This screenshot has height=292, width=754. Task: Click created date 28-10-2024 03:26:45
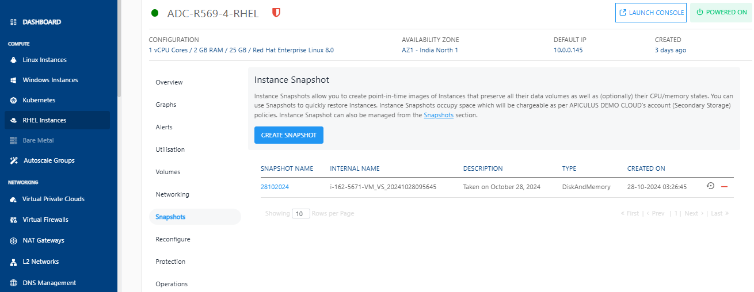tap(656, 187)
